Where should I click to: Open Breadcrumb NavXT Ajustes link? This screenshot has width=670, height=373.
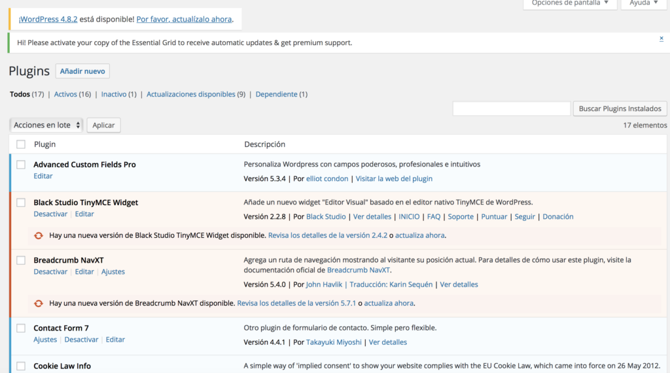pyautogui.click(x=113, y=272)
